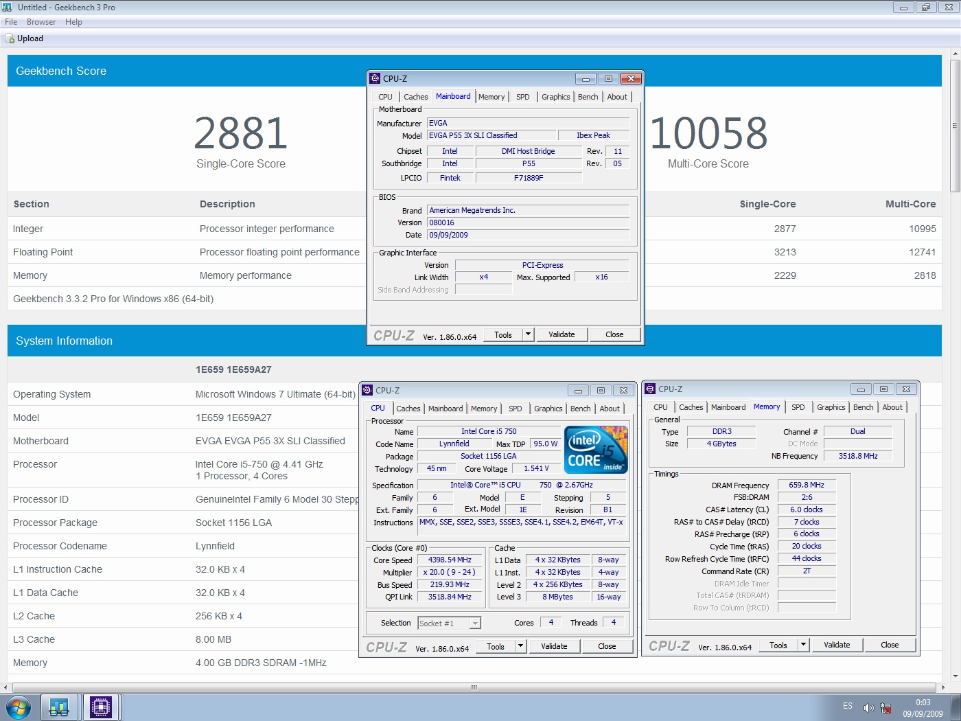
Task: Open the CPU-Z taskbar icon
Action: 101,707
